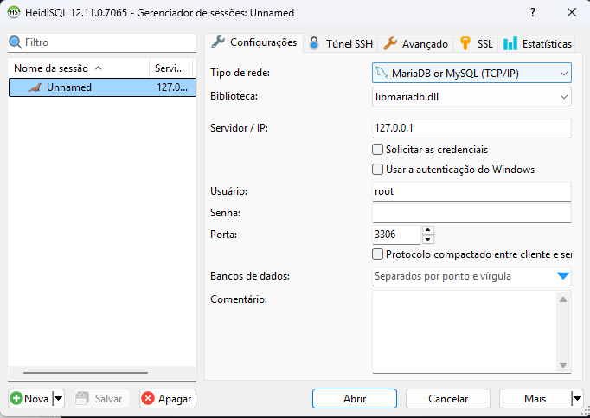The width and height of the screenshot is (590, 418).
Task: Increase the Porta value with up arrow
Action: [x=428, y=229]
